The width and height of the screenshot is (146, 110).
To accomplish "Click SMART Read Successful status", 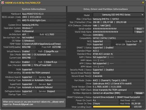I will (128, 97).
